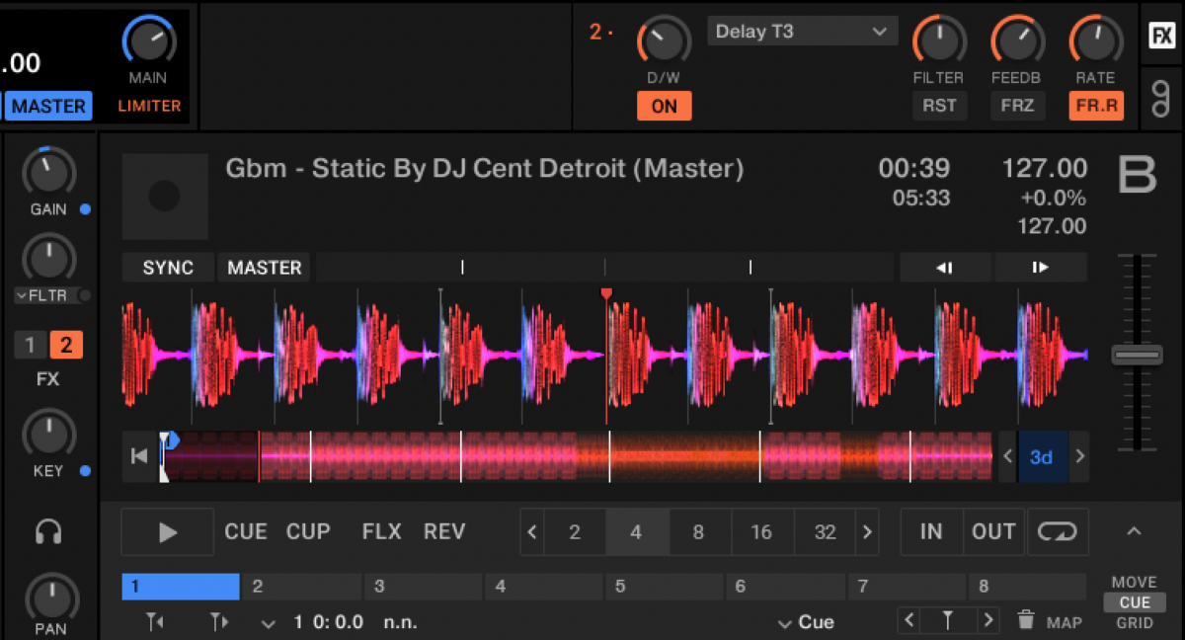Select hotcue slot 5

(x=665, y=587)
